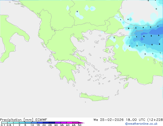Image resolution: width=163 pixels, height=126 pixels.
Task: Click the map value '4' near the Marmara Sea
Action: pyautogui.click(x=137, y=37)
